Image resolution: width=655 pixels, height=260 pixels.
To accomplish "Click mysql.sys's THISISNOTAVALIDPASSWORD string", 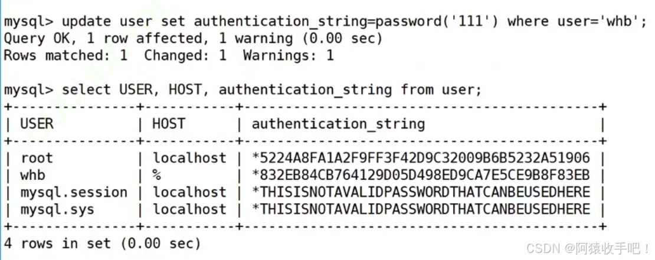I will [421, 209].
